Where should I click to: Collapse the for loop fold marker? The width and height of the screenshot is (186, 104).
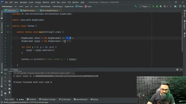11,47
